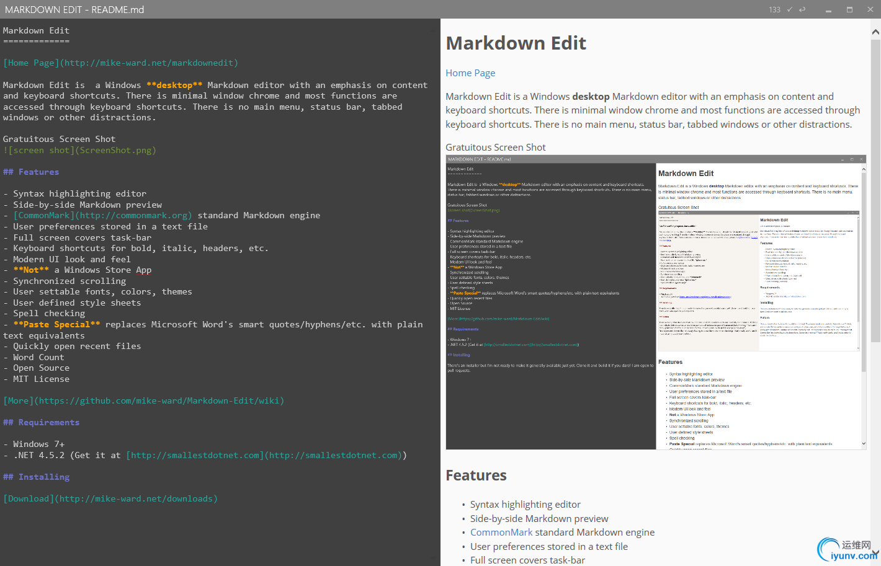Click the large Markdown Edit heading in preview
This screenshot has height=566, width=881.
(516, 43)
